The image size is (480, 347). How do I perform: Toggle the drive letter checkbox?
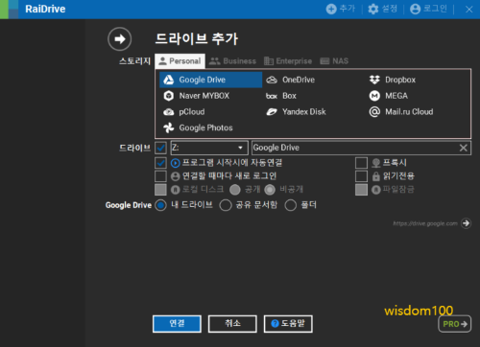[x=160, y=148]
